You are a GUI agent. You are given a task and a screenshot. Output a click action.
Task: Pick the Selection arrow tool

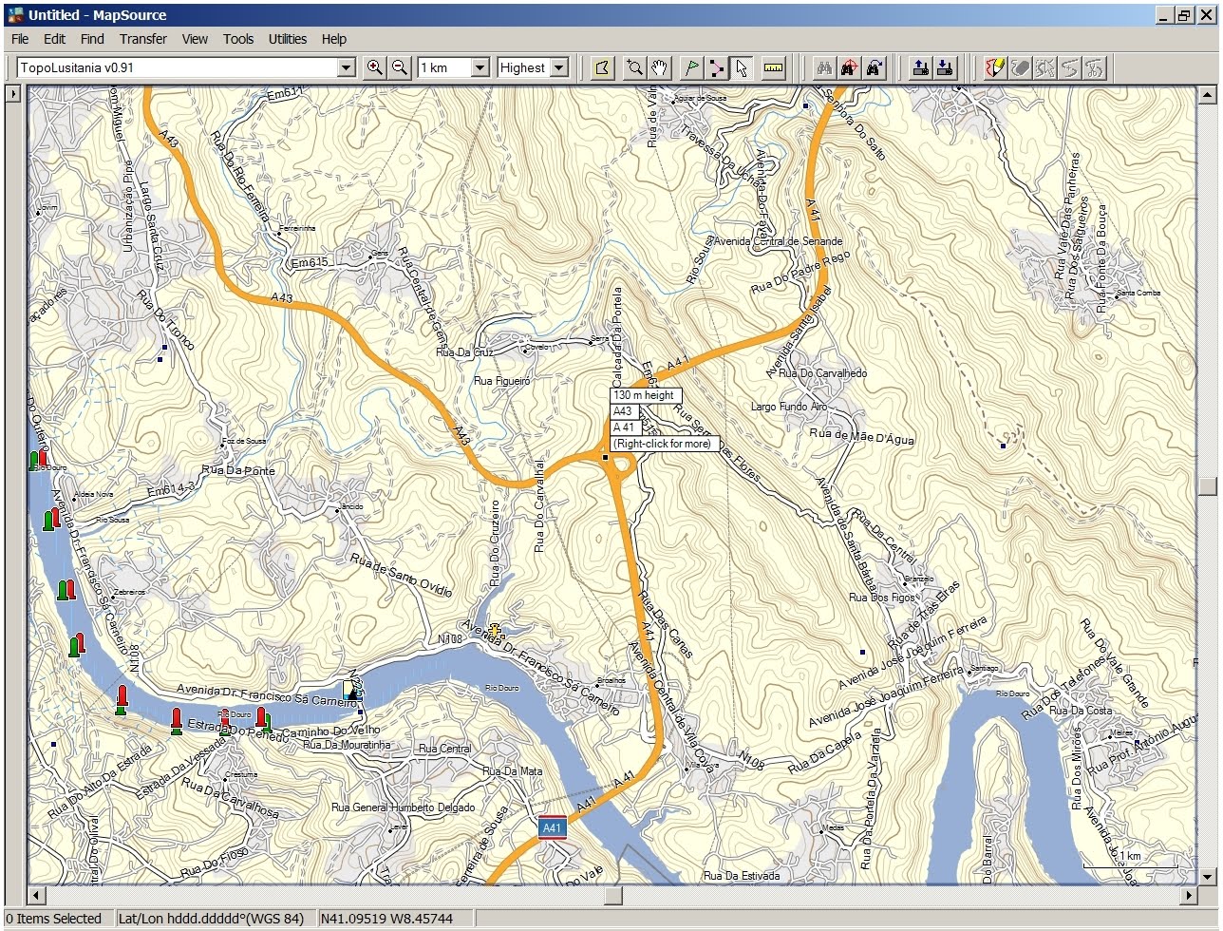(742, 67)
